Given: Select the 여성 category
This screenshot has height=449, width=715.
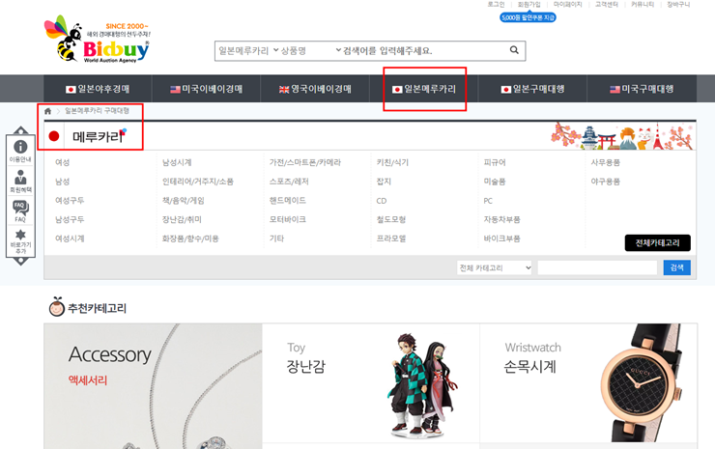Looking at the screenshot, I should (x=63, y=162).
